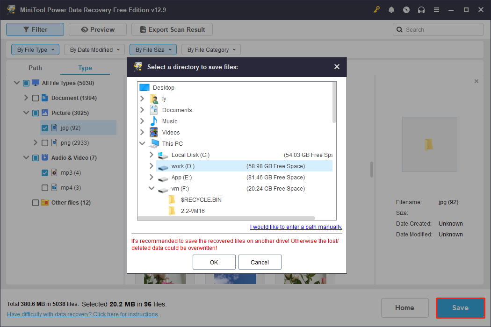
Task: Check the Document (1994) checkbox
Action: (x=36, y=98)
